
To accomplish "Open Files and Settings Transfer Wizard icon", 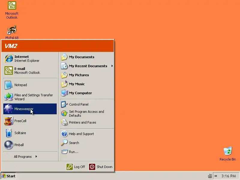I will pyautogui.click(x=8, y=97).
